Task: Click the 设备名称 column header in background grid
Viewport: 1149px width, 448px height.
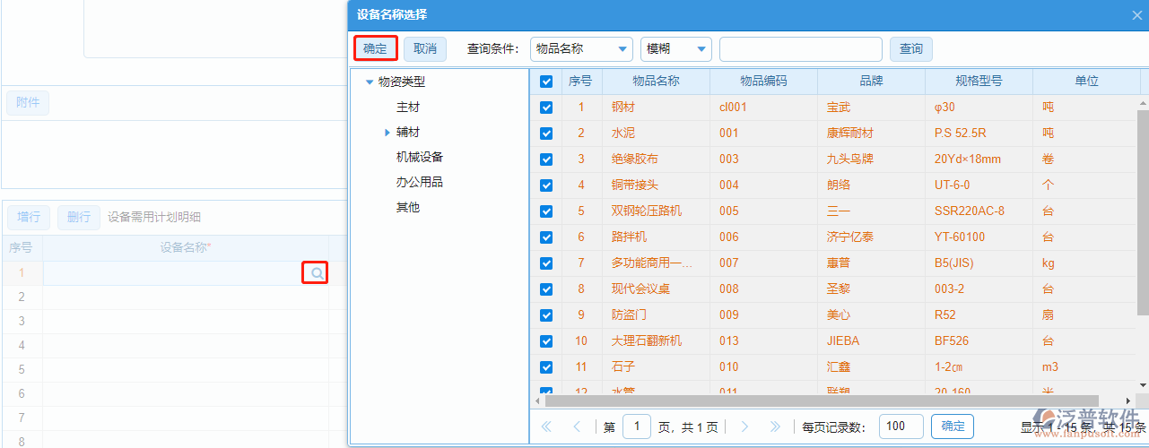Action: (185, 247)
